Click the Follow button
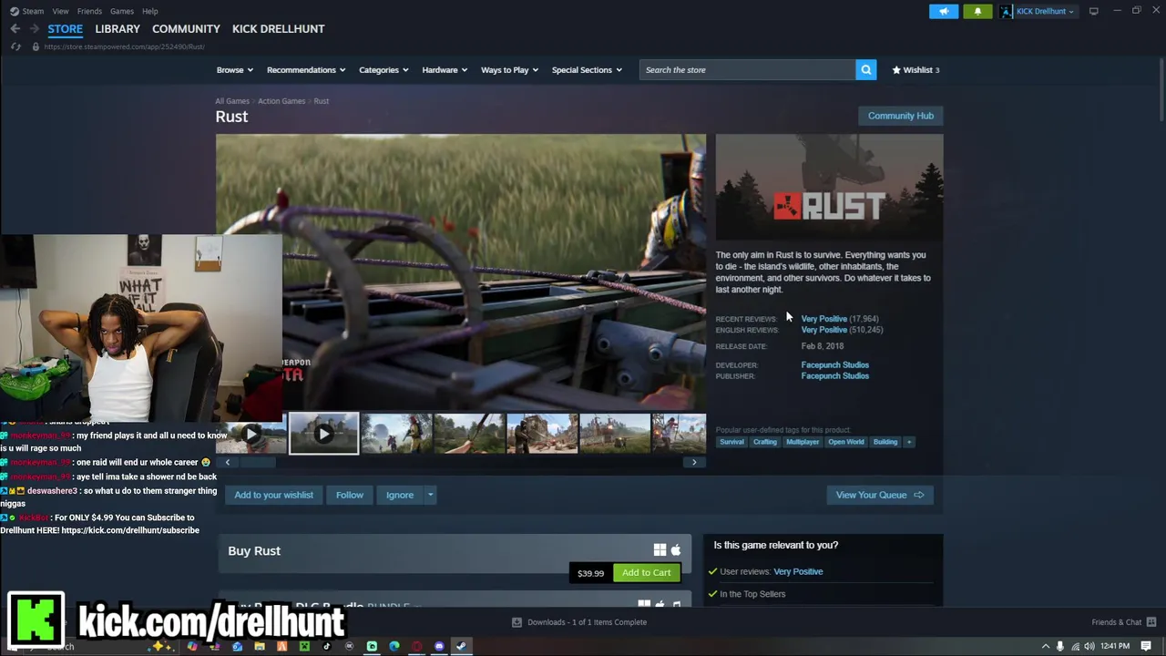1166x656 pixels. click(350, 495)
